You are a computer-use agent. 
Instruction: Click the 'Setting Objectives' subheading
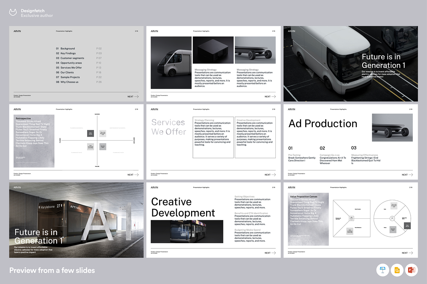244,197
